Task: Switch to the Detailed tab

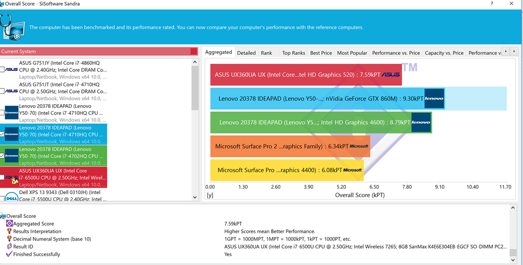Action: (x=246, y=53)
